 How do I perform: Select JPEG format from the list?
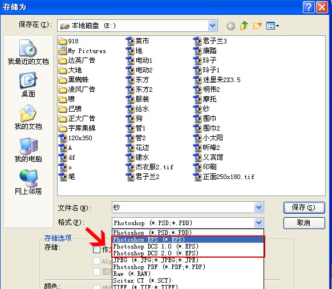(x=188, y=260)
